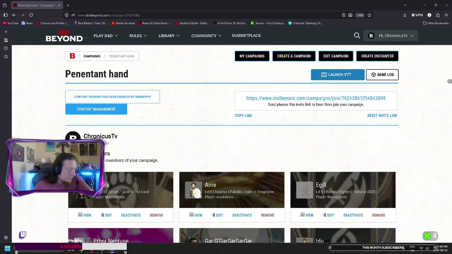Viewport: 452px width, 254px height.
Task: Click CREATE ENCOUNTER
Action: (377, 56)
